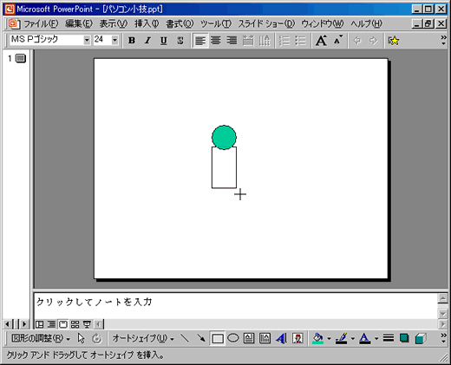Select the object pointer arrow tool
Image resolution: width=451 pixels, height=365 pixels.
pyautogui.click(x=81, y=338)
